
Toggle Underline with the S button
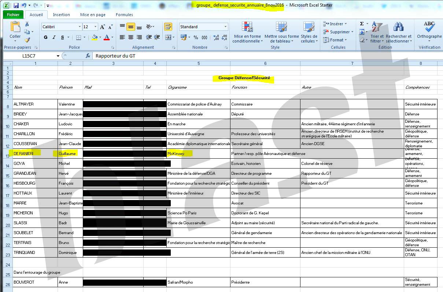click(63, 37)
